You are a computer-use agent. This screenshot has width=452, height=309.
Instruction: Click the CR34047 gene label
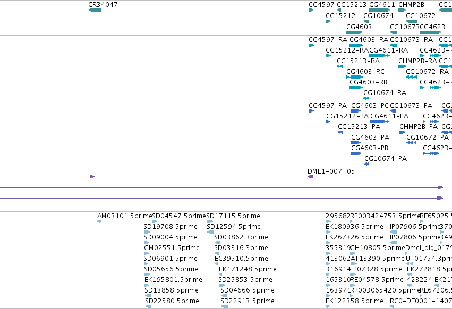click(x=103, y=5)
